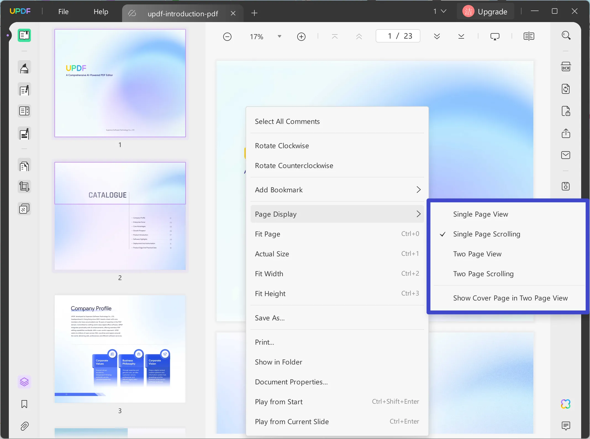
Task: Choose Rotate Clockwise from context menu
Action: [282, 146]
